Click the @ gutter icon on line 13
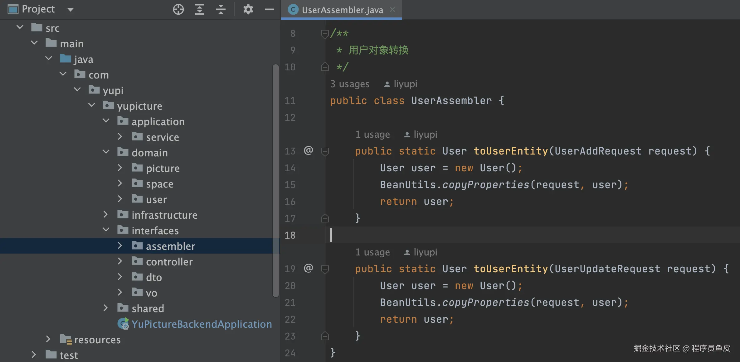740x362 pixels. click(x=308, y=150)
